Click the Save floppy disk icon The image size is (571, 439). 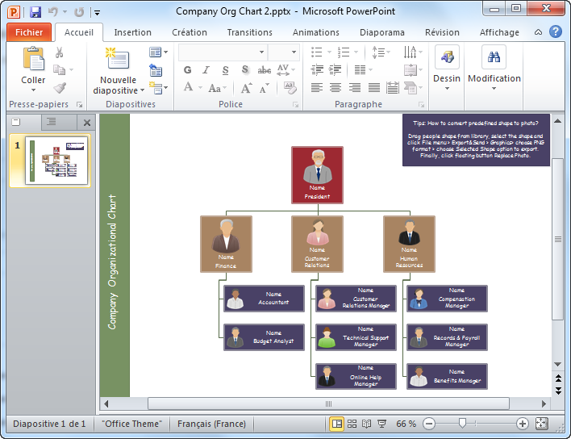(x=35, y=12)
